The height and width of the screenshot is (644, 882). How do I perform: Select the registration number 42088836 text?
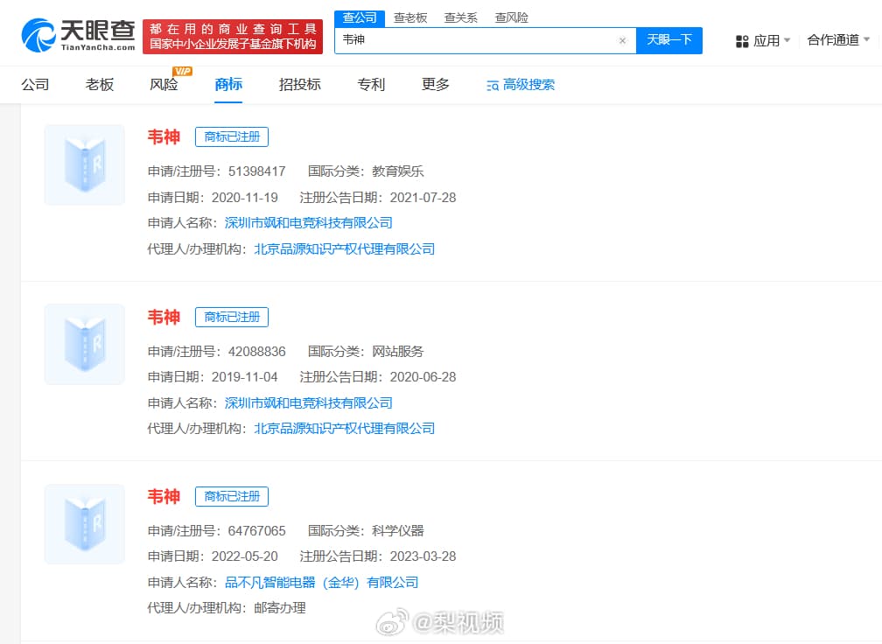[x=257, y=351]
